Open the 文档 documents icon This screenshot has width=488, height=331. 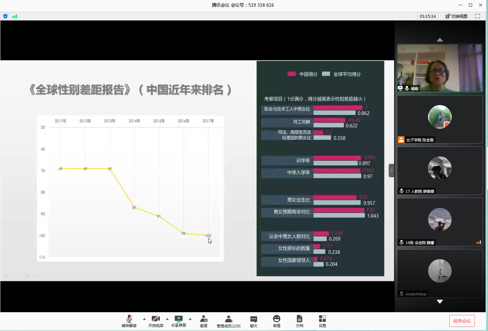tap(300, 319)
